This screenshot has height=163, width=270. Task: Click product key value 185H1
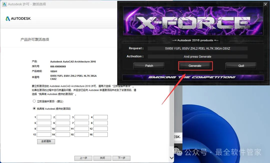coord(54,71)
